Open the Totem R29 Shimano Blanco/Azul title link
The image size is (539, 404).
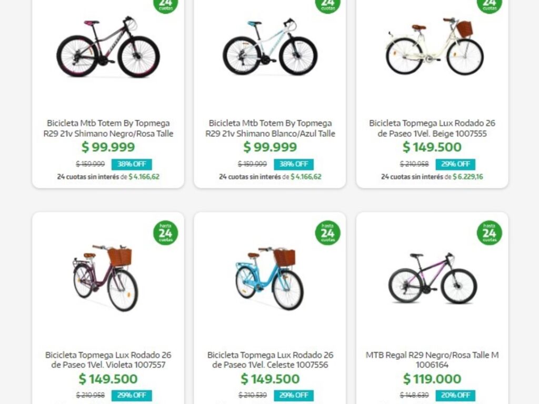pos(269,128)
